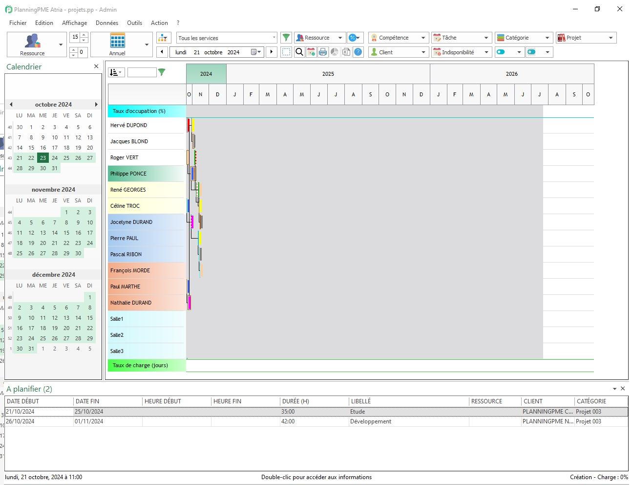
Task: Click the magnifier search icon
Action: click(x=299, y=52)
